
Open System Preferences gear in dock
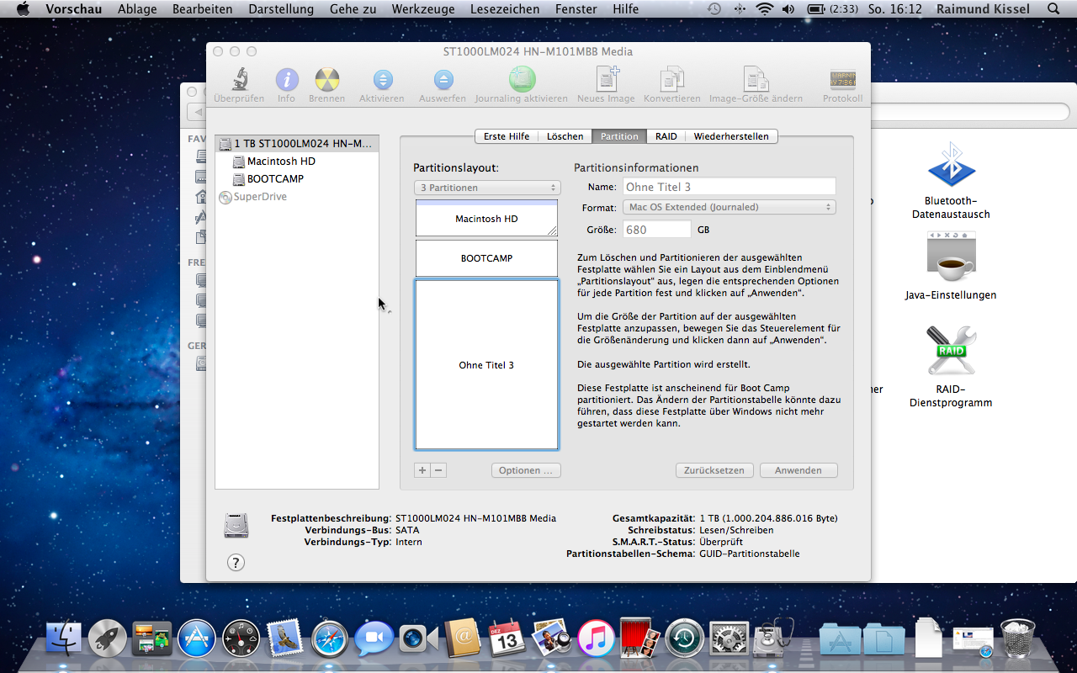[x=729, y=639]
